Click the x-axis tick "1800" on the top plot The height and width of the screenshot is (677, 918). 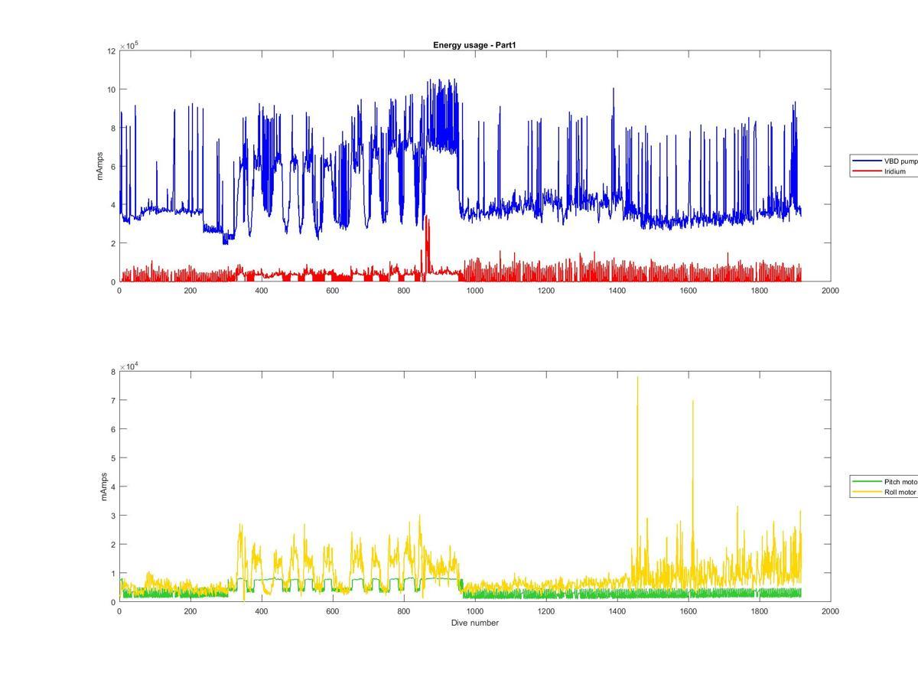pos(760,291)
